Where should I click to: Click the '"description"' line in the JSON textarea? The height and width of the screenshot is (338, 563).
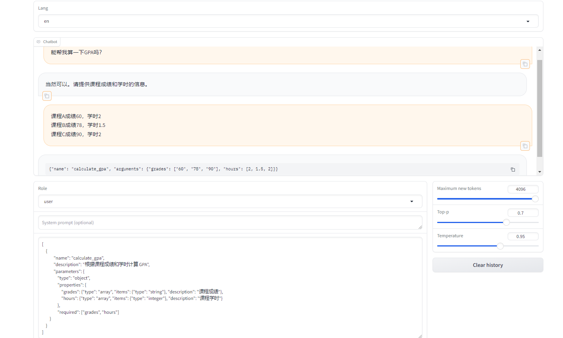click(x=102, y=265)
